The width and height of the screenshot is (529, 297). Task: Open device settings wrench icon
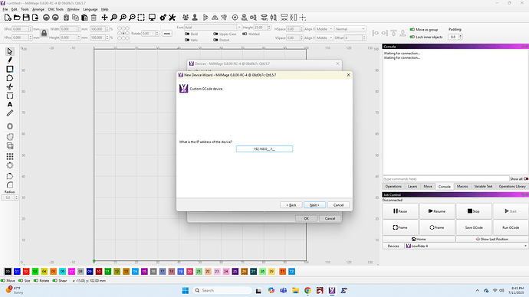(x=172, y=18)
